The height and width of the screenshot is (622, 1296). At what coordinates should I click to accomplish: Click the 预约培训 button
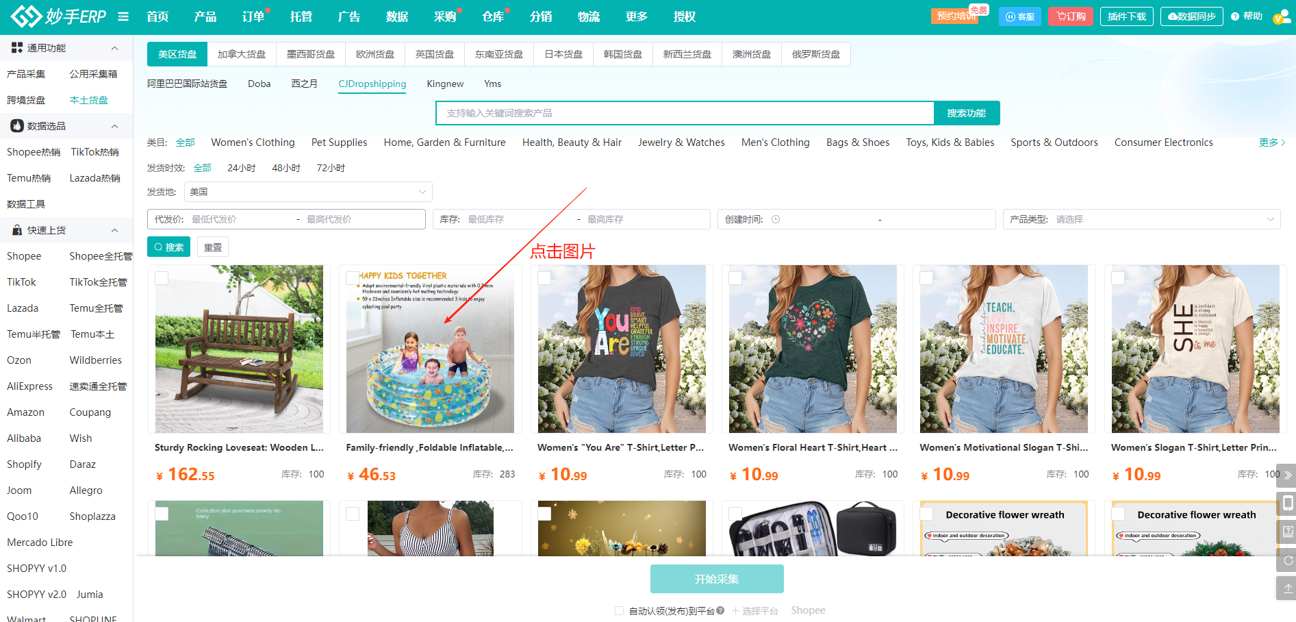(954, 16)
